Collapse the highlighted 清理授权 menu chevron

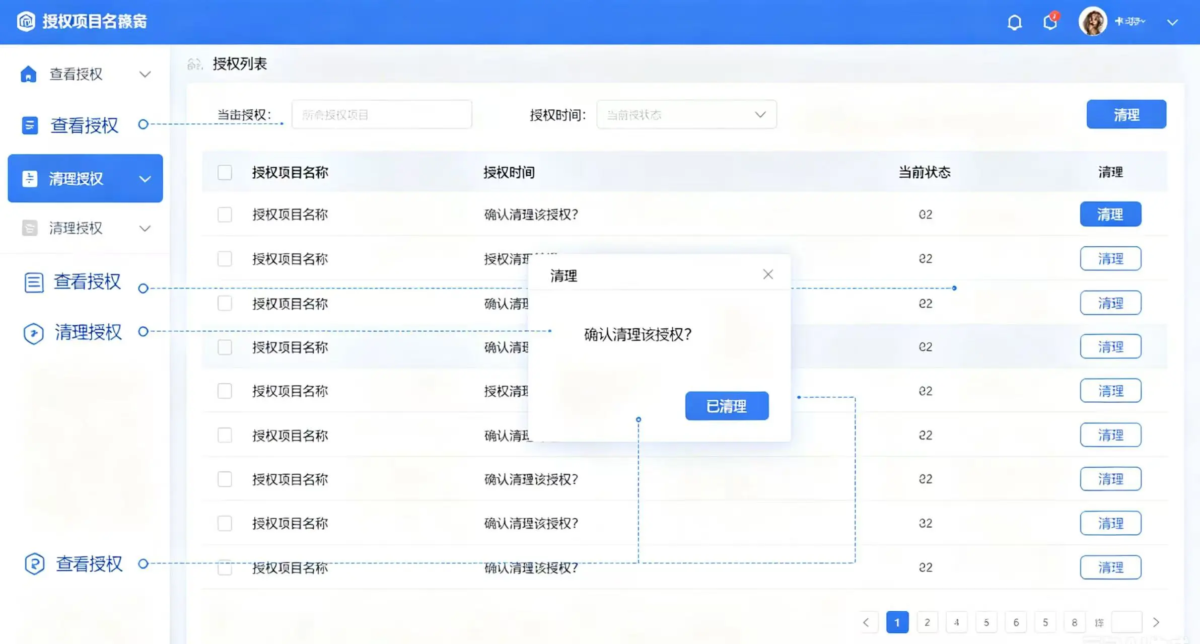pyautogui.click(x=145, y=179)
